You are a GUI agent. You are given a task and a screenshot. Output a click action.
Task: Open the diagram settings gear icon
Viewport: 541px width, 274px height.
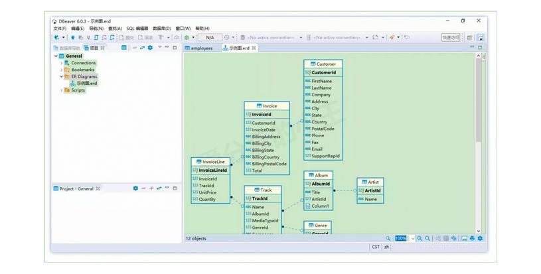(x=480, y=238)
